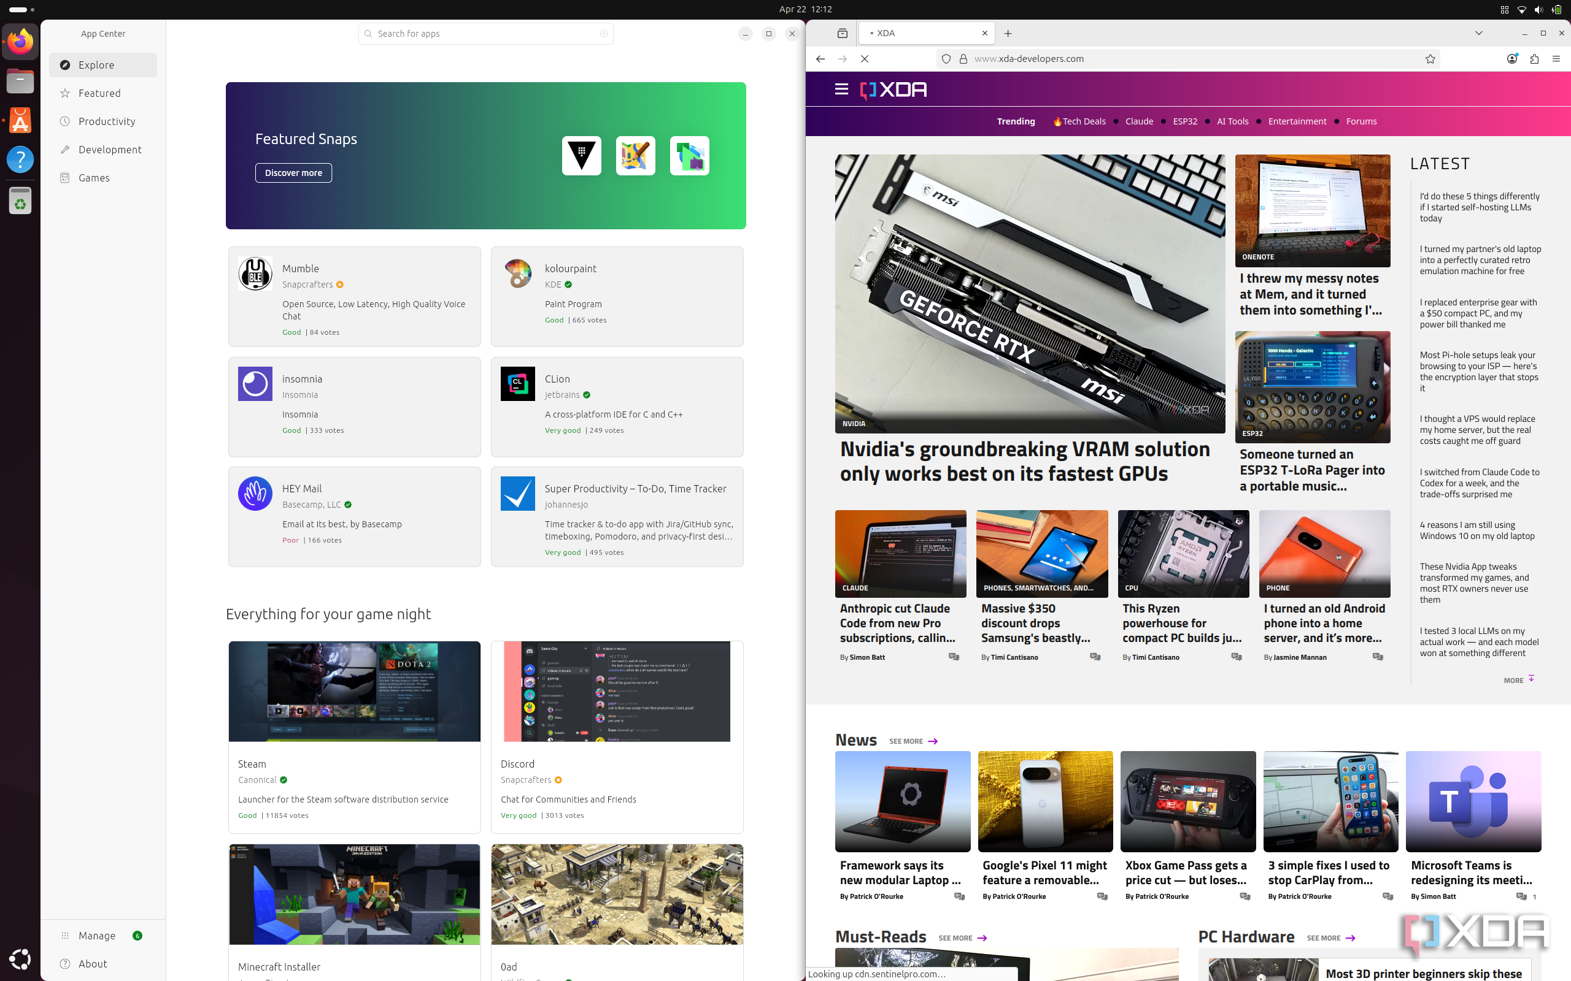The image size is (1571, 981).
Task: Select Development category in sidebar
Action: click(x=102, y=150)
